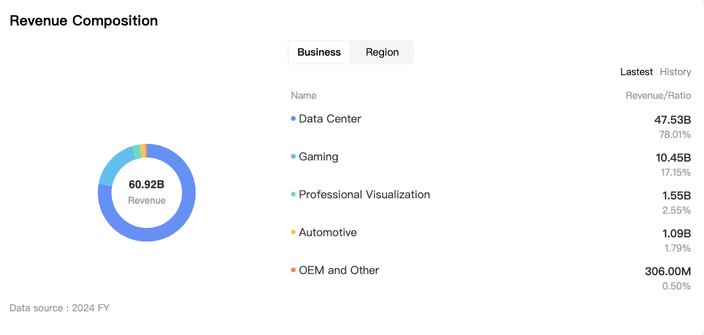The image size is (704, 335).
Task: Open the History view link
Action: [x=676, y=72]
